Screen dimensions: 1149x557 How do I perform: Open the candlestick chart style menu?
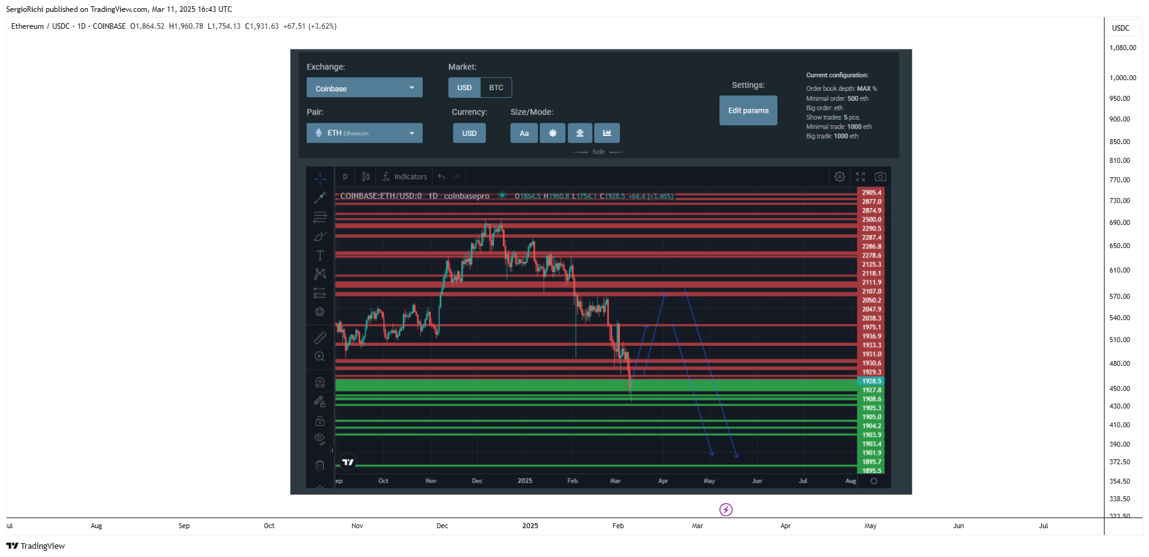pos(366,177)
